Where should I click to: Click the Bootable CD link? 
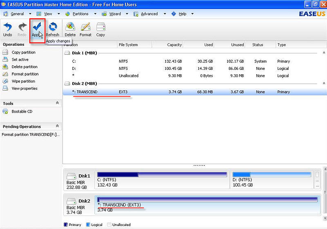pyautogui.click(x=22, y=111)
